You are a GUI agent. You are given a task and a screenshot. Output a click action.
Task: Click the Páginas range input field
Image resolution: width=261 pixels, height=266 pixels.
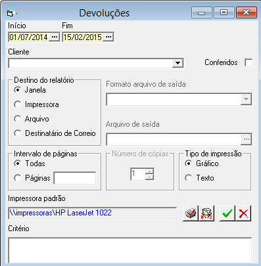pyautogui.click(x=75, y=178)
